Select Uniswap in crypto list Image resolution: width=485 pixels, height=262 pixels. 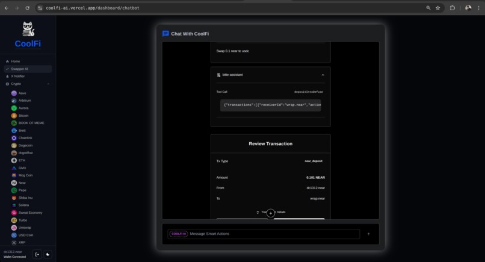click(25, 228)
